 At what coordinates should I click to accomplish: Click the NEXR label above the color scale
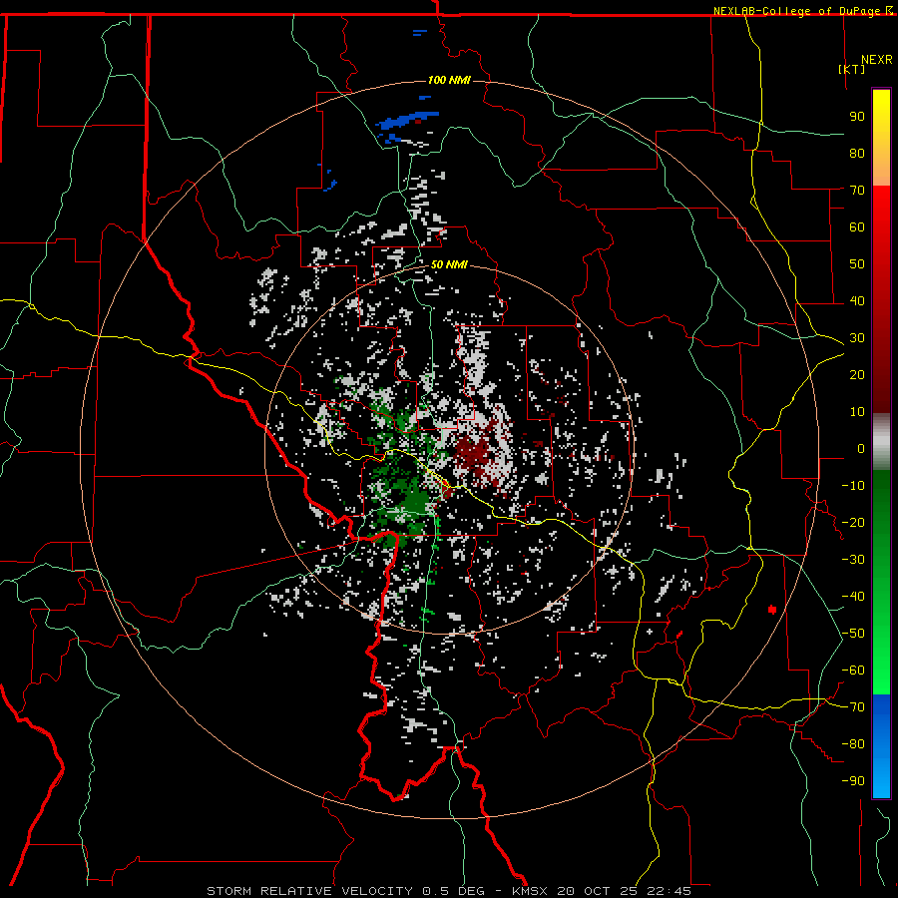[877, 60]
